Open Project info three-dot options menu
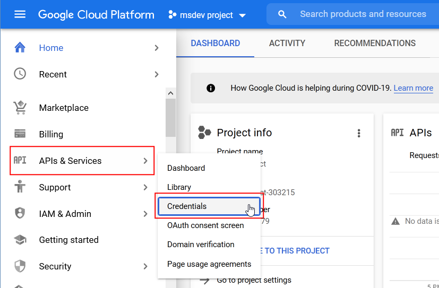The width and height of the screenshot is (439, 288). (359, 133)
